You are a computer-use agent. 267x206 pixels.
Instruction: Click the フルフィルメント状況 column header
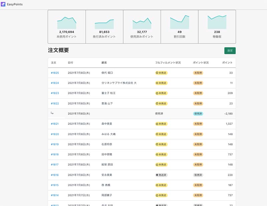click(x=168, y=63)
